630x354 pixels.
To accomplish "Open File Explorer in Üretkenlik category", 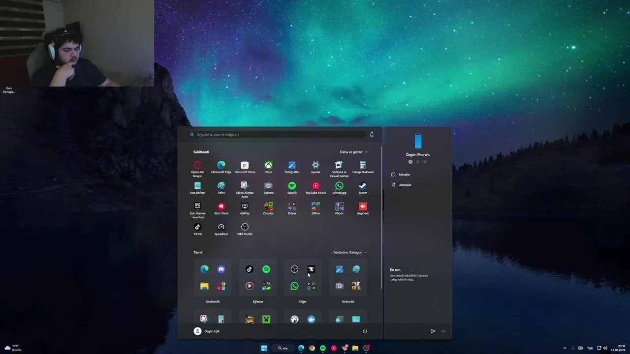I will pyautogui.click(x=204, y=286).
